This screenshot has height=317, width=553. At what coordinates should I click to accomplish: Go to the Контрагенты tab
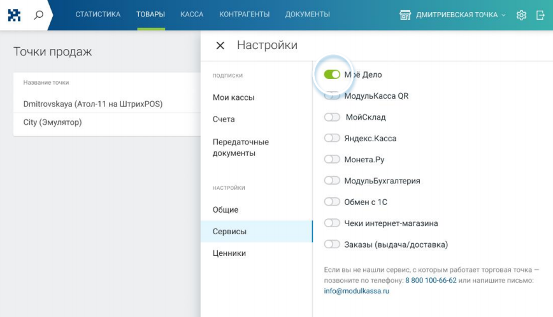tap(244, 15)
